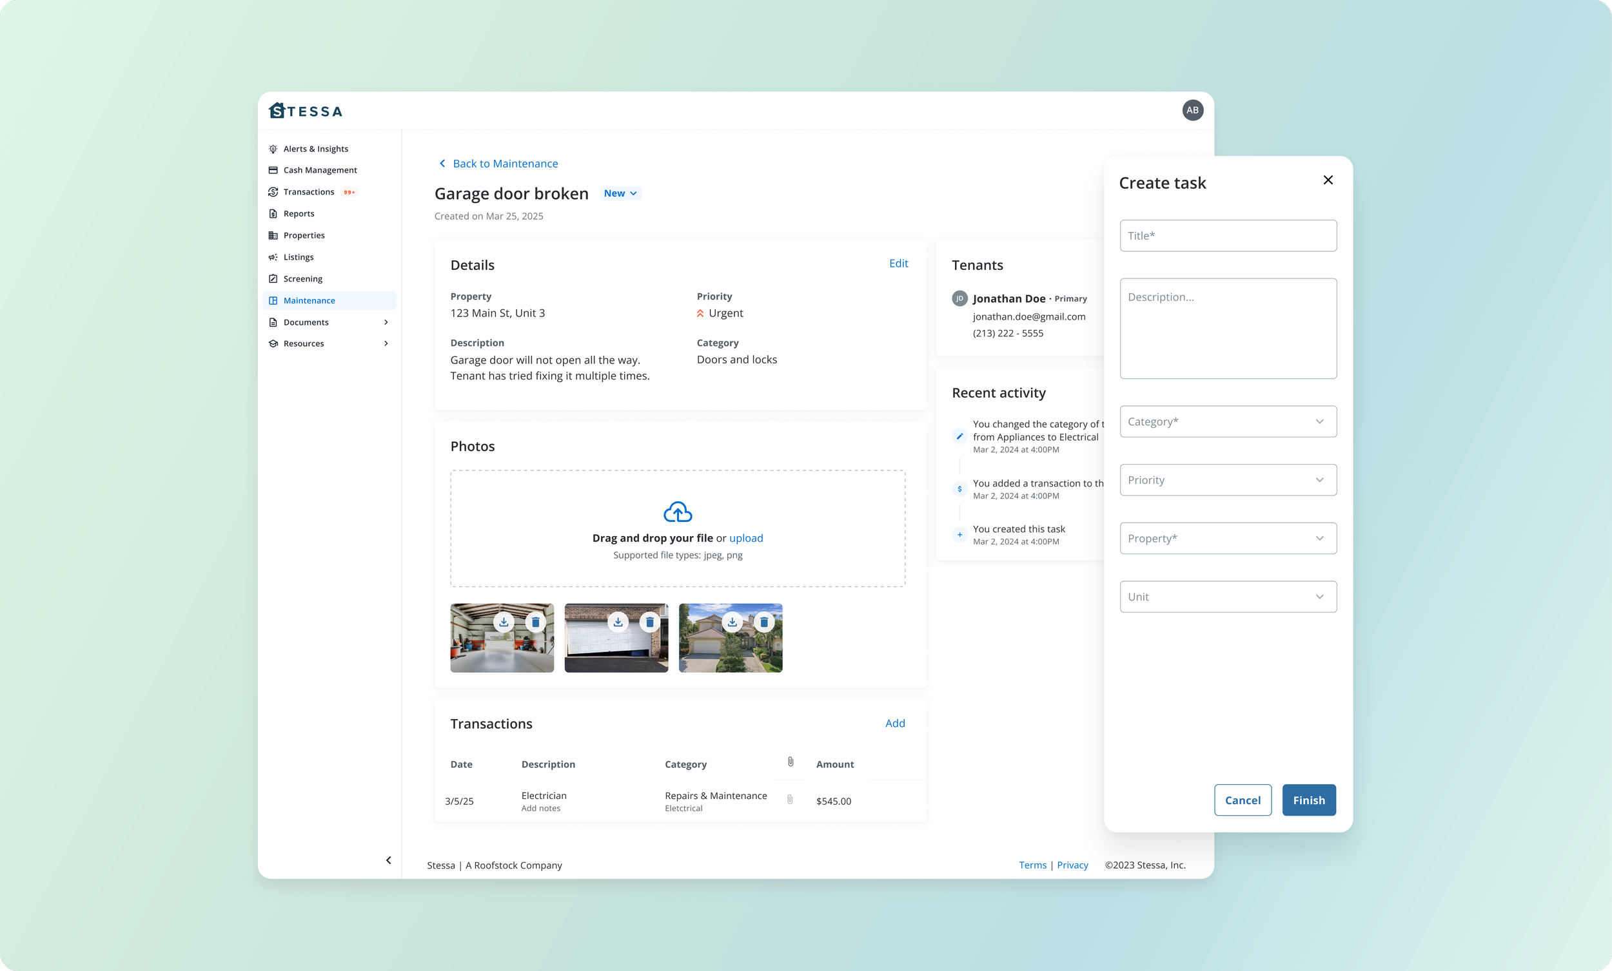Open the New status dropdown
This screenshot has width=1612, height=971.
[x=620, y=193]
